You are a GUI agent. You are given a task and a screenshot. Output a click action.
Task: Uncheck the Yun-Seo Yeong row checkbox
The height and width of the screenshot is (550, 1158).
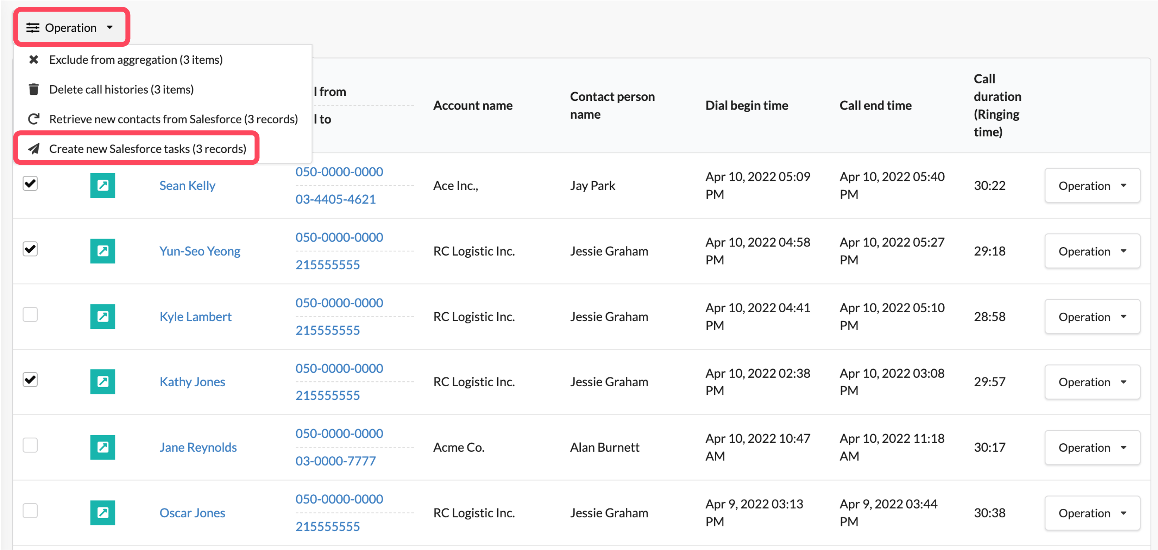point(30,249)
